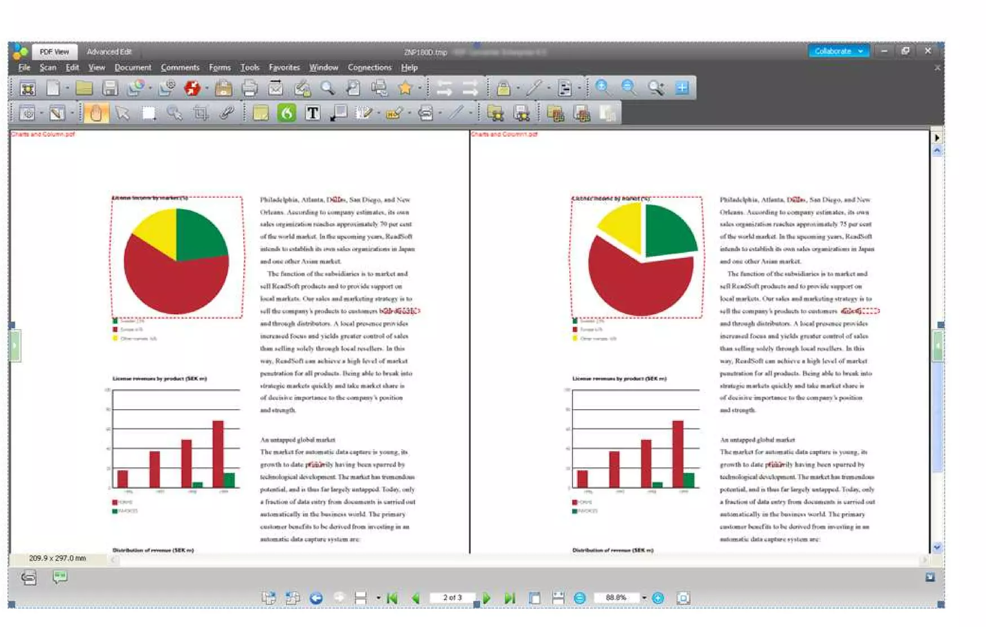Expand the star favorites dropdown arrow

420,88
